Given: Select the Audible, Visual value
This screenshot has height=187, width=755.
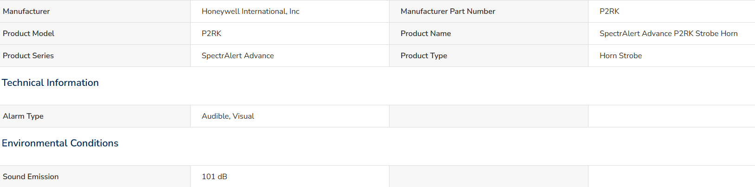Looking at the screenshot, I should (x=228, y=116).
